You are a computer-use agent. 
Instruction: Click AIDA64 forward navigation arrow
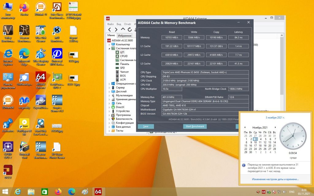[x=116, y=30]
